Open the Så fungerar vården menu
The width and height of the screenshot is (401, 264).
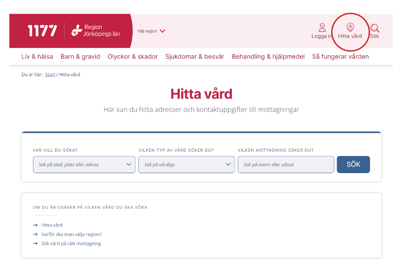[x=340, y=57]
